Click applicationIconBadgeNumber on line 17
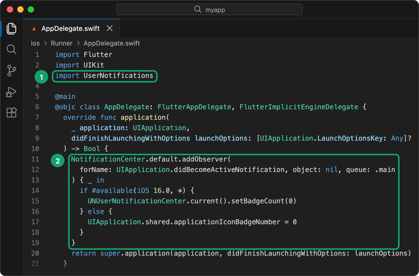 coord(227,222)
